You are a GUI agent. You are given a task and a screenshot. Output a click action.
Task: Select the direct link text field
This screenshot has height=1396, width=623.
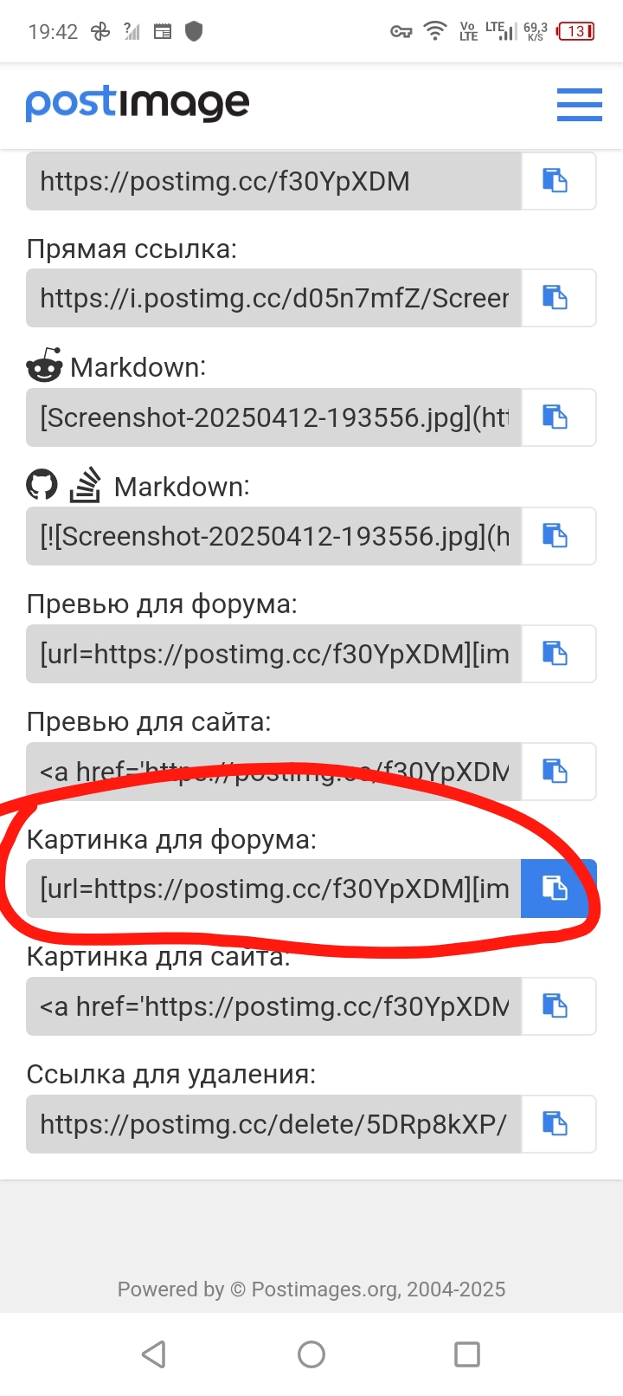[273, 298]
